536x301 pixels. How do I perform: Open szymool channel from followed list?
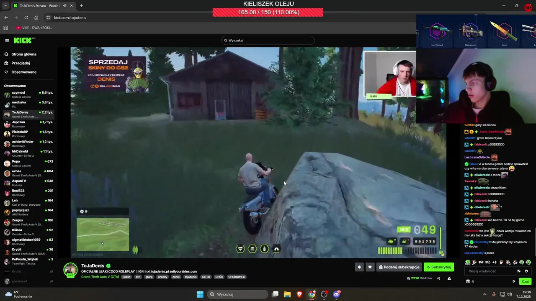[28, 94]
